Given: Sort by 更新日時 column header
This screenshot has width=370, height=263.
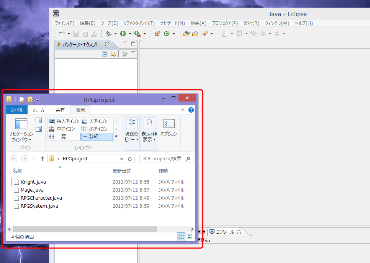Looking at the screenshot, I should click(121, 171).
